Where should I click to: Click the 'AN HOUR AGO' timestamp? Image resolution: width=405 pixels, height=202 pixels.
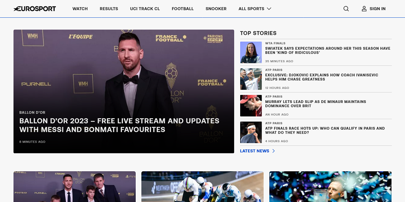tap(277, 114)
